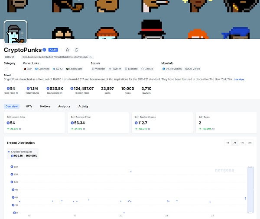Screen dimensions: 260x219
Task: Click the Traded Distribution heading
Action: click(21, 143)
